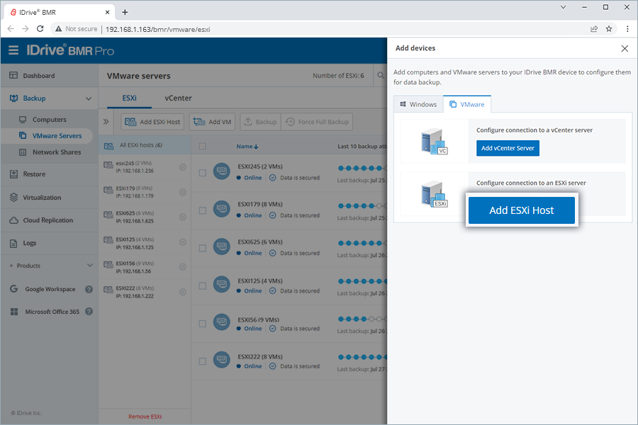Screen dimensions: 638x425
Task: Open Google Workspace product
Action: [50, 289]
